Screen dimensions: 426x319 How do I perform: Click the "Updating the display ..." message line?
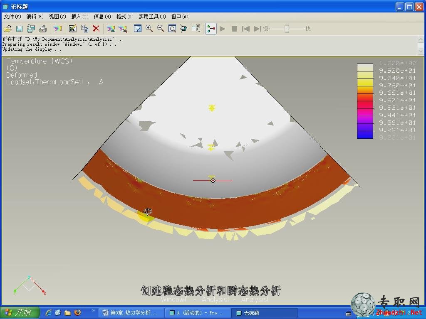coord(32,49)
